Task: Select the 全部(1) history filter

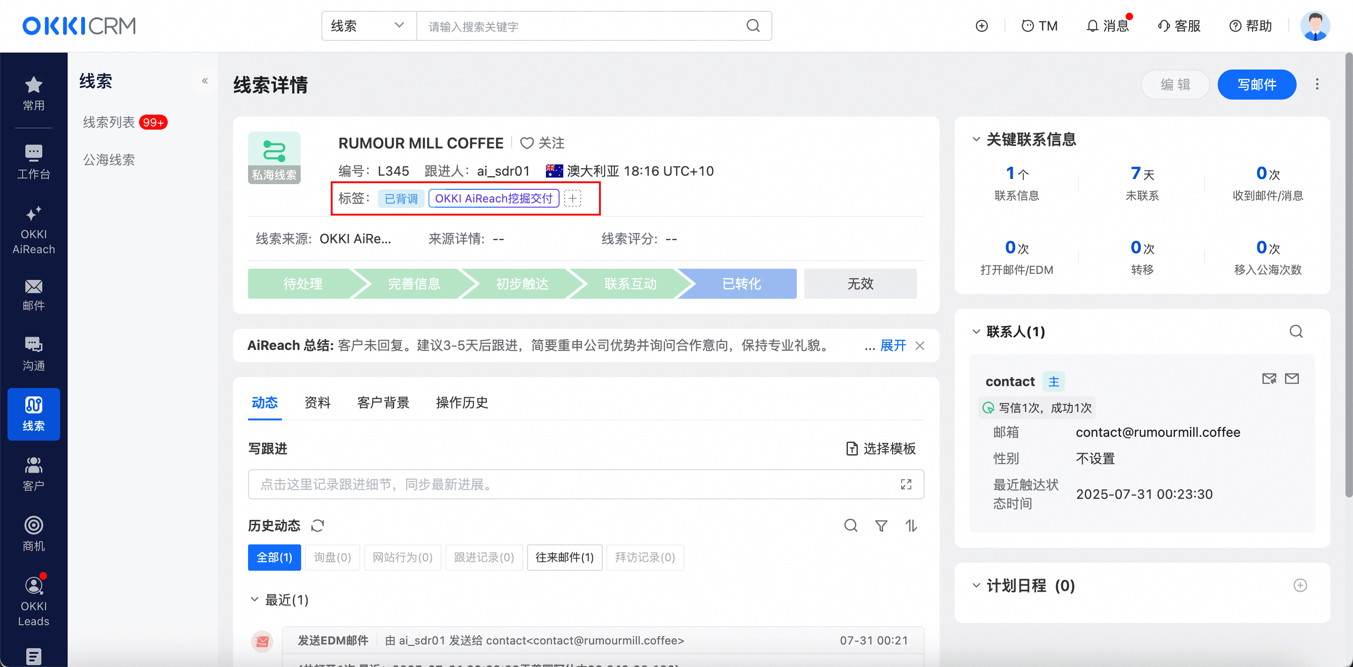Action: (274, 557)
